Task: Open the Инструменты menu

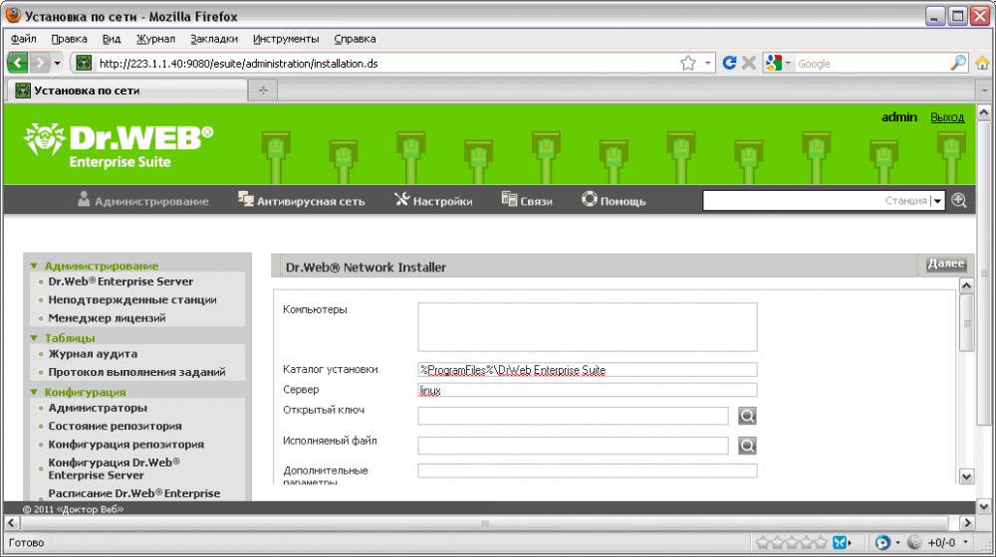Action: pos(286,39)
